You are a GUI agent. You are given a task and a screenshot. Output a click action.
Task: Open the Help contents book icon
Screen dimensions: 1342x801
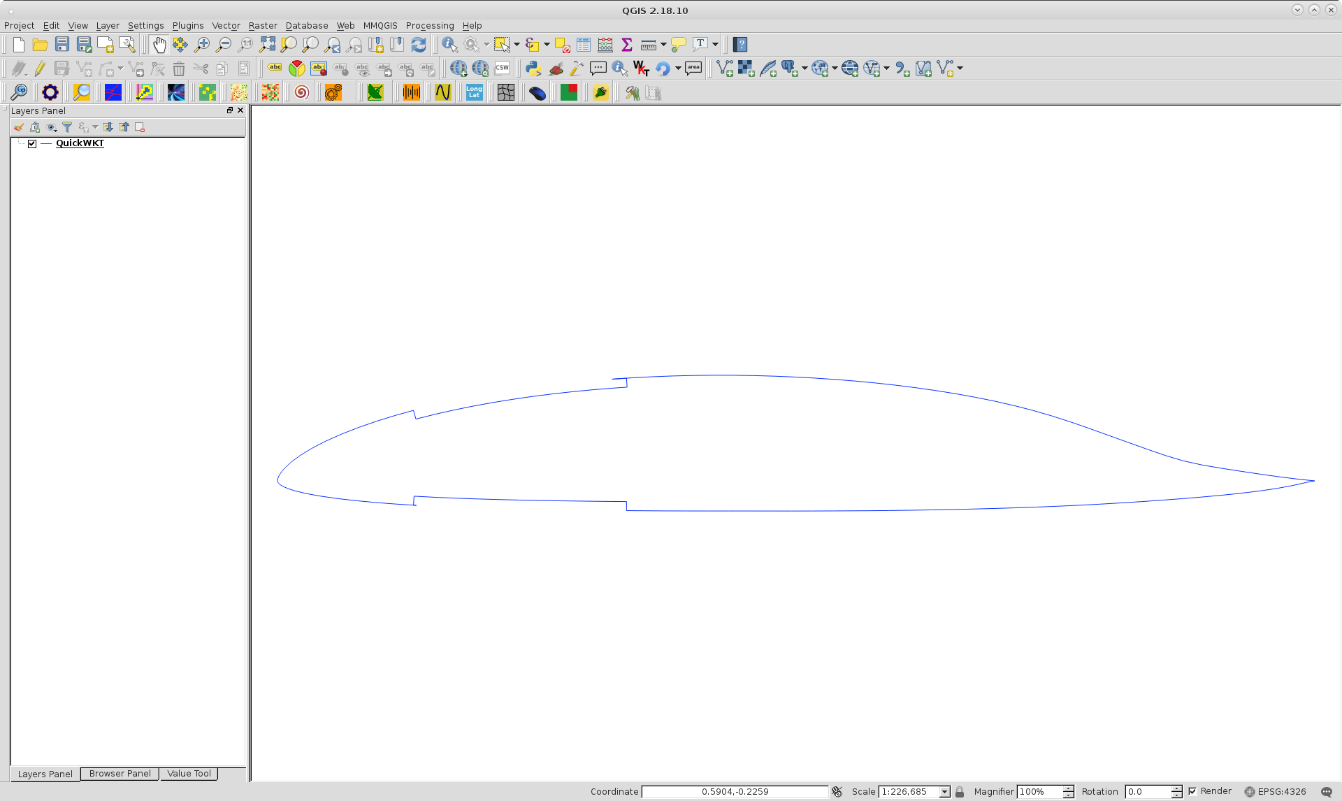point(740,45)
